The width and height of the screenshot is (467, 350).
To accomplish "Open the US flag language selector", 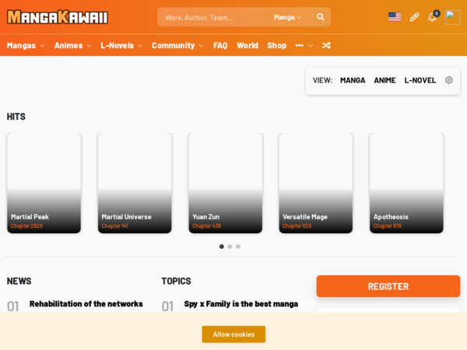I will pos(395,17).
